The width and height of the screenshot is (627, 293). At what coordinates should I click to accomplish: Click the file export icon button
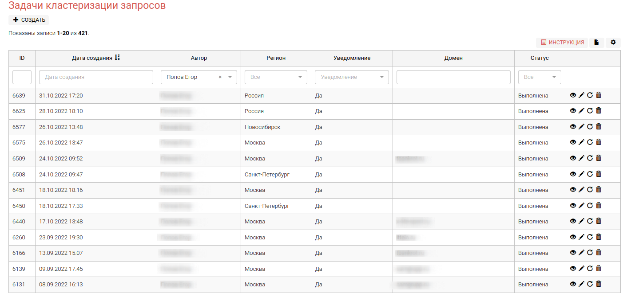596,43
